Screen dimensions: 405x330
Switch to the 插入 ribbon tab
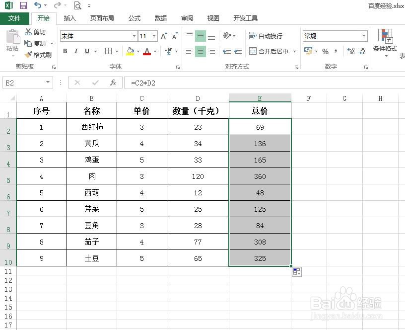click(x=69, y=18)
